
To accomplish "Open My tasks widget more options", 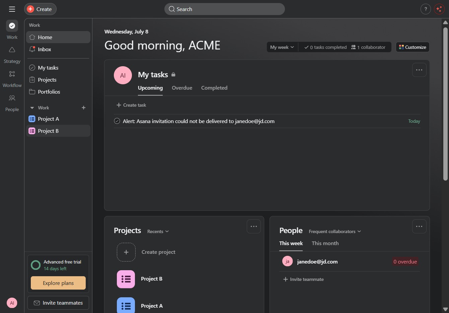I will coord(419,70).
